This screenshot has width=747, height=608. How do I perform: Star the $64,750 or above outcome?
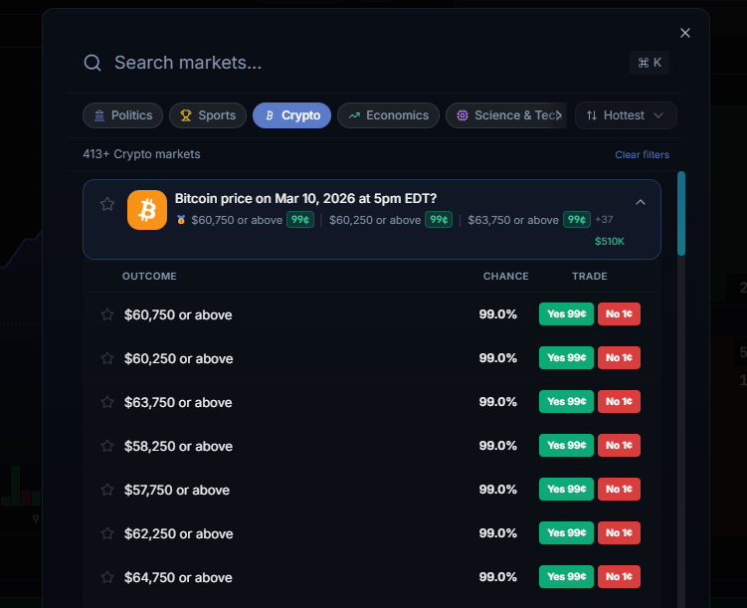click(x=107, y=577)
